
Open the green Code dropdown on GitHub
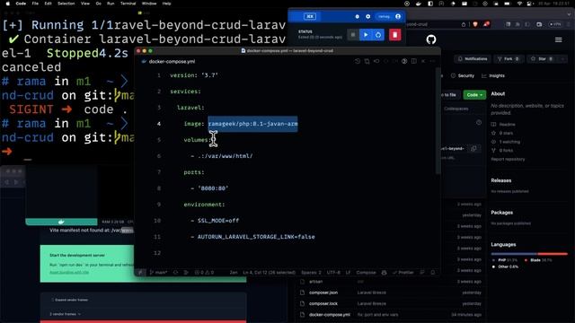[474, 95]
